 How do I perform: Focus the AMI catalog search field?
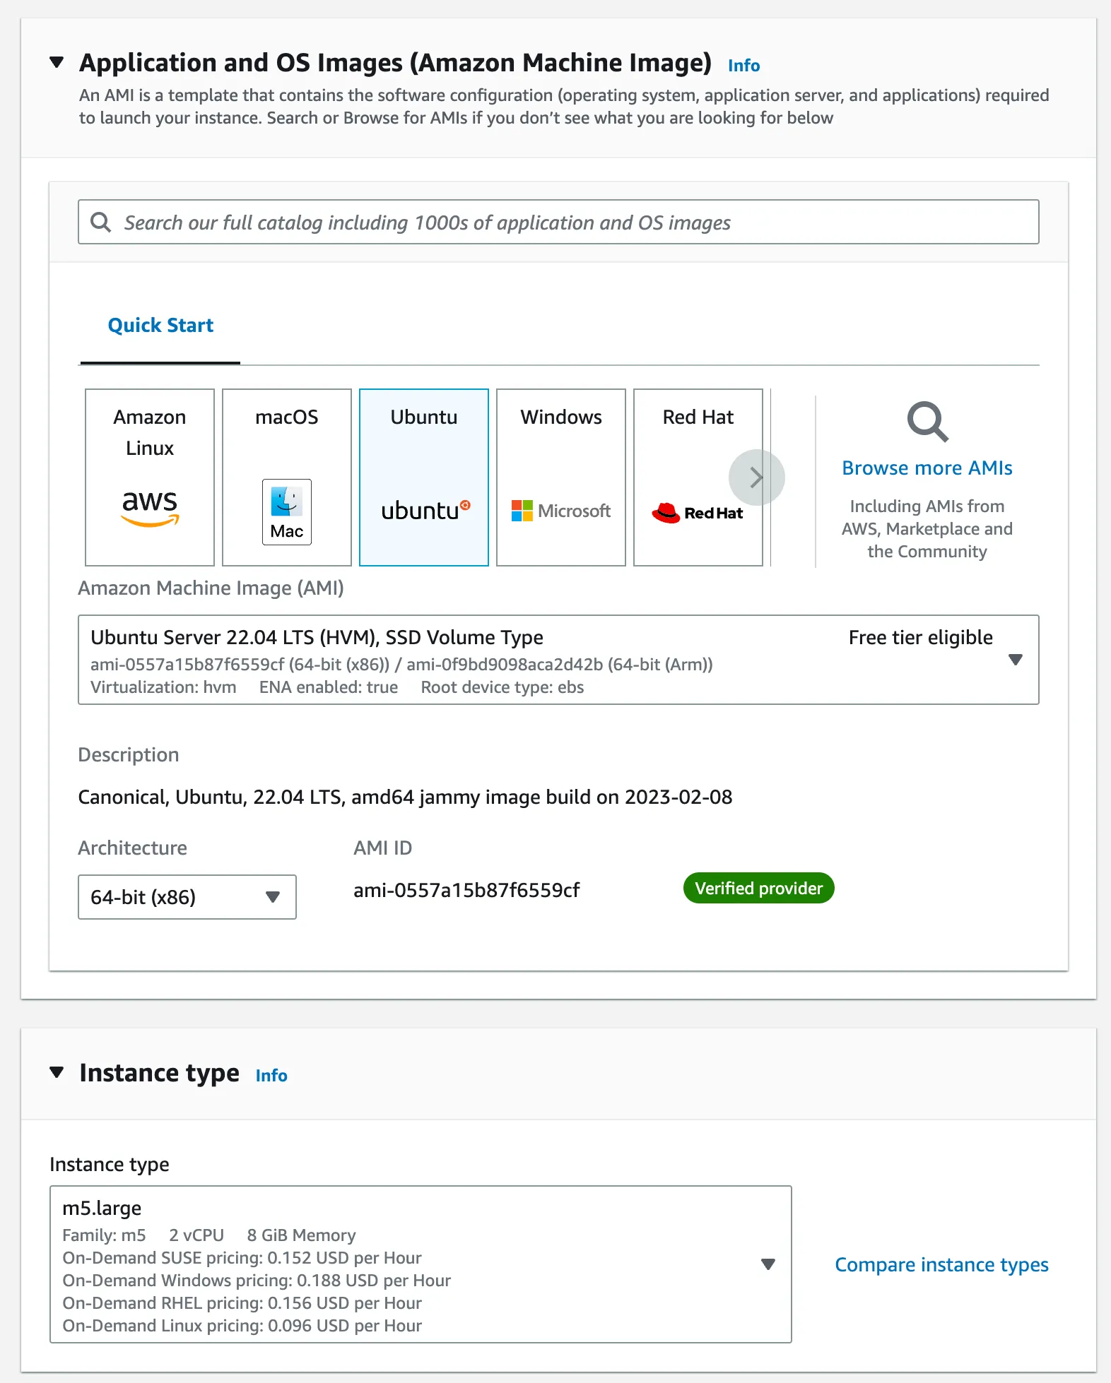pyautogui.click(x=558, y=222)
